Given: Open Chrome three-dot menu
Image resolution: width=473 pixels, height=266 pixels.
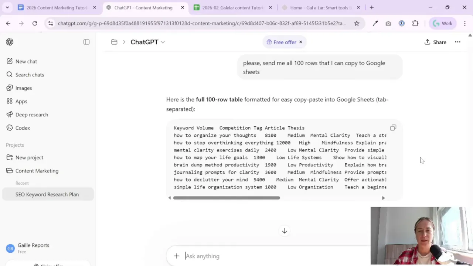Looking at the screenshot, I should click(x=465, y=23).
